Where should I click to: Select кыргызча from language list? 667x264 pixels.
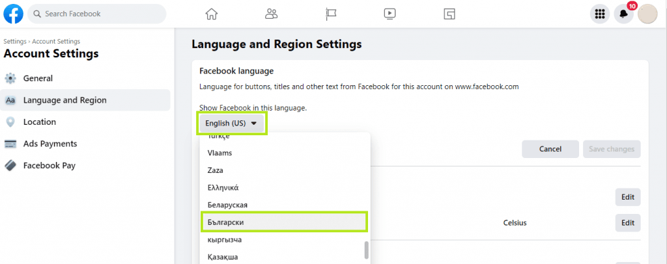click(x=285, y=240)
